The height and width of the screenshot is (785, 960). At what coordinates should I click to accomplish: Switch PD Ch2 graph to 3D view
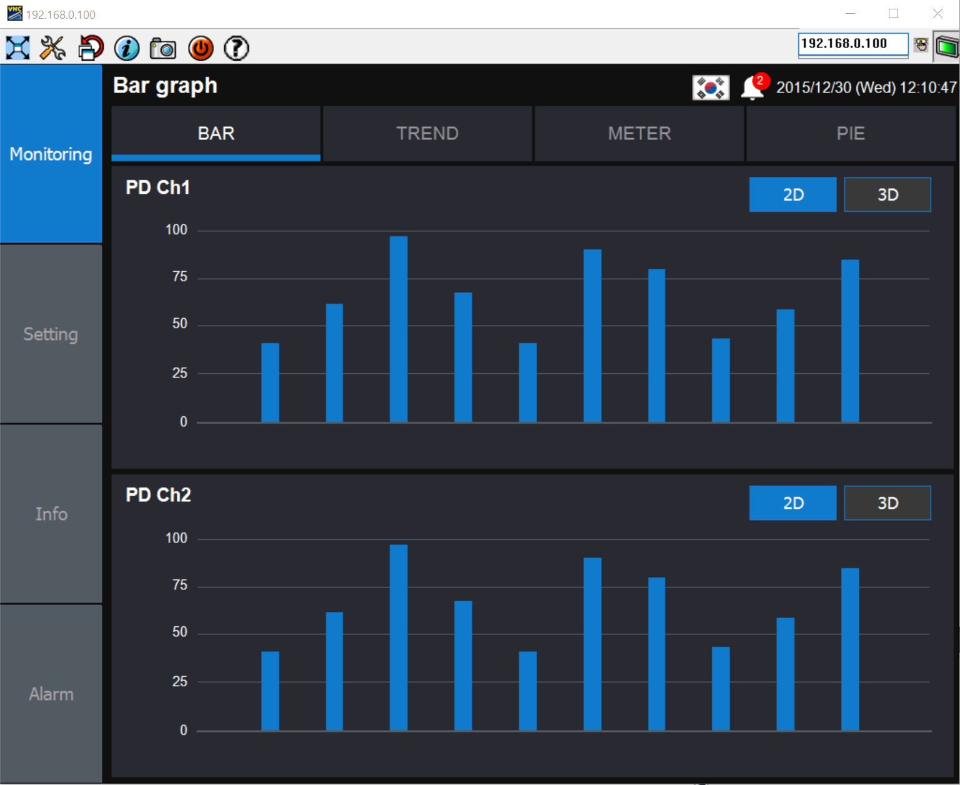pos(887,502)
